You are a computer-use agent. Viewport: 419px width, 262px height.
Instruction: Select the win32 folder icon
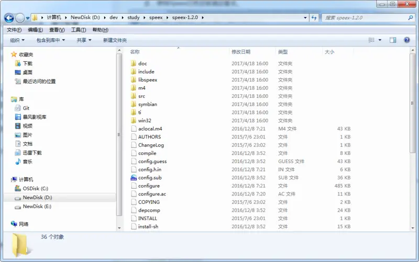134,120
